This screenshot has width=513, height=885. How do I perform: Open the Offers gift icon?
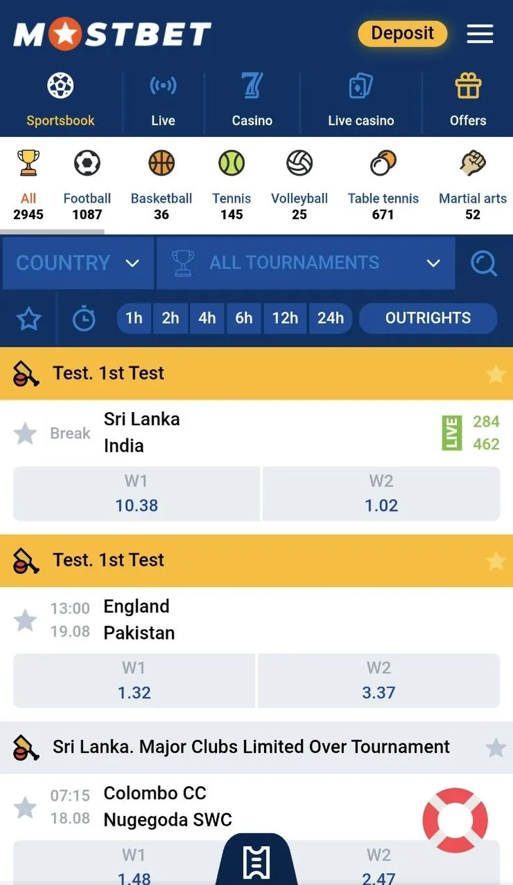pos(468,86)
